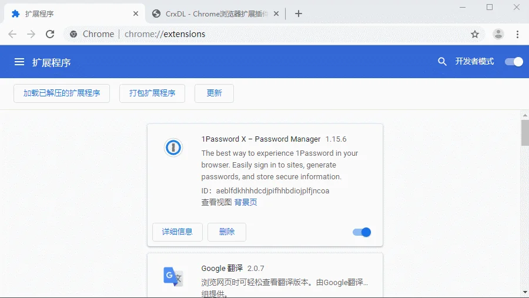Click the 打包扩展程序 button

[152, 93]
